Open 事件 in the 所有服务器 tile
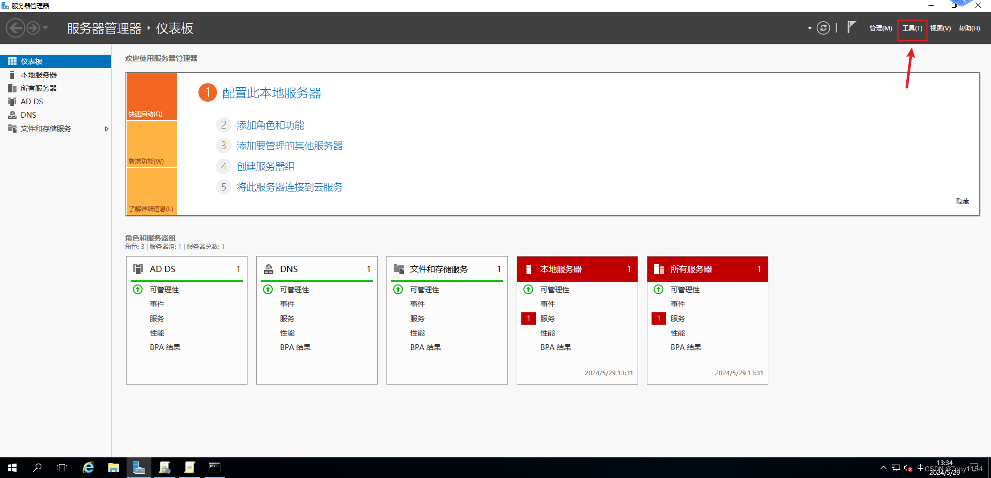The height and width of the screenshot is (478, 991). pyautogui.click(x=678, y=304)
